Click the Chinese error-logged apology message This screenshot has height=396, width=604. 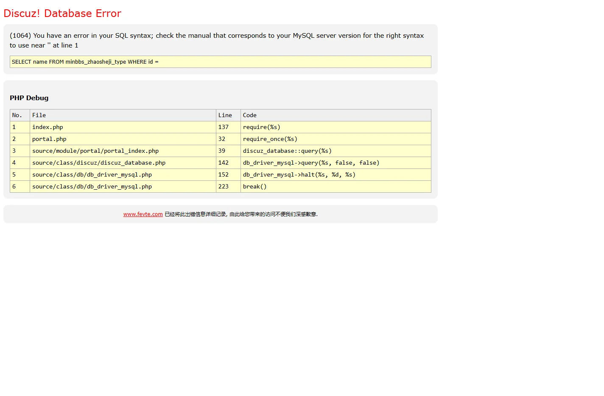[241, 214]
